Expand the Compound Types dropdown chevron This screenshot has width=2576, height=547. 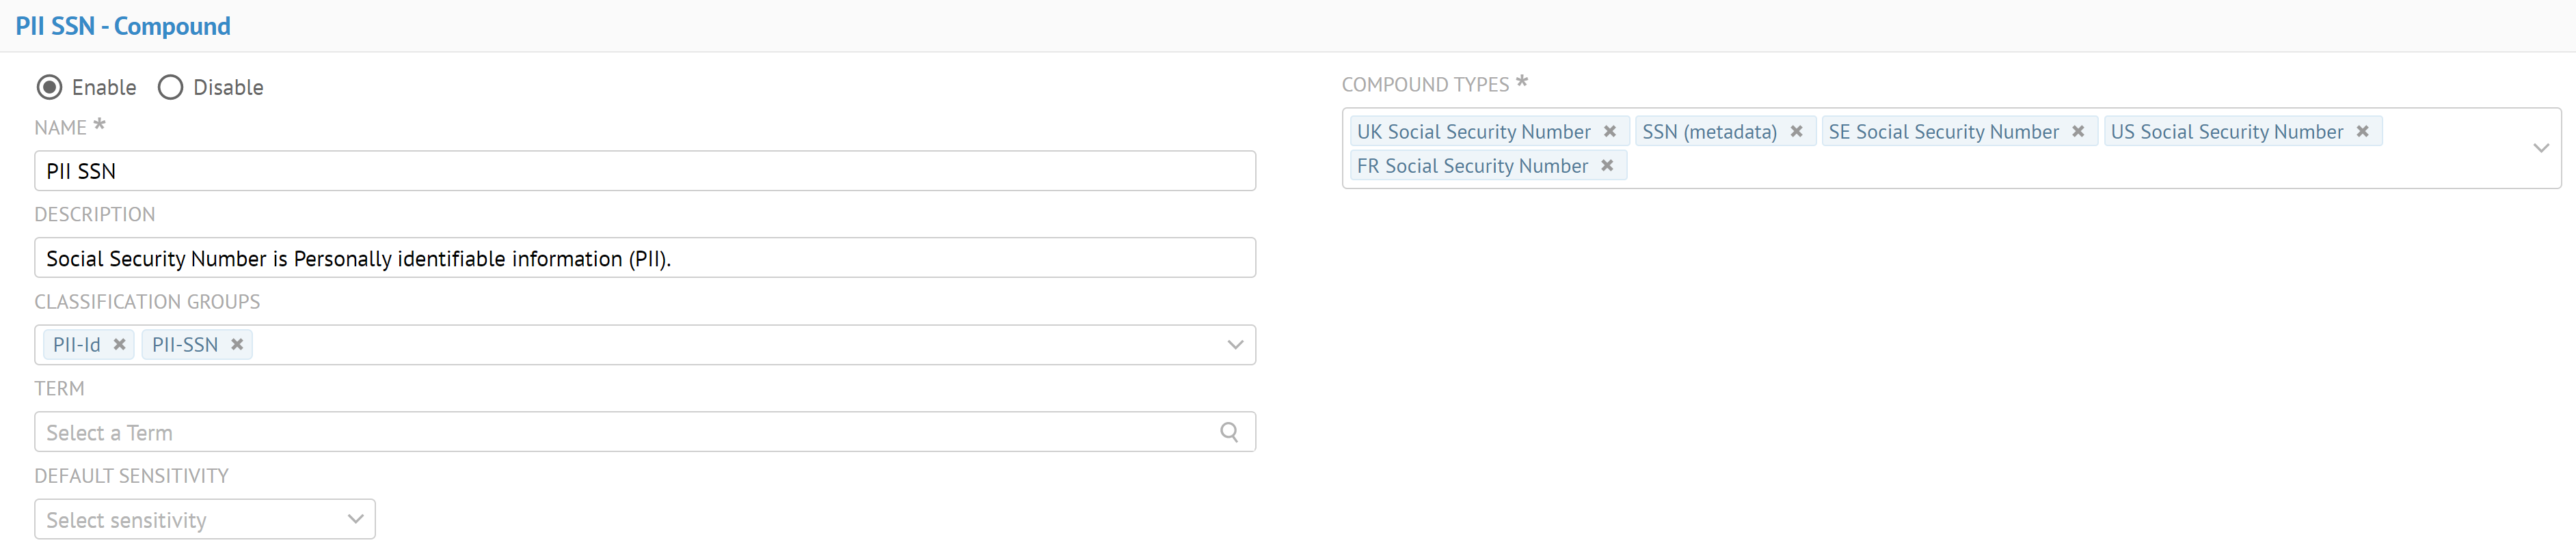[x=2540, y=148]
